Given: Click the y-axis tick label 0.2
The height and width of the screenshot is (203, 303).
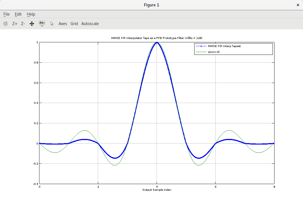Looking at the screenshot, I should [36, 123].
